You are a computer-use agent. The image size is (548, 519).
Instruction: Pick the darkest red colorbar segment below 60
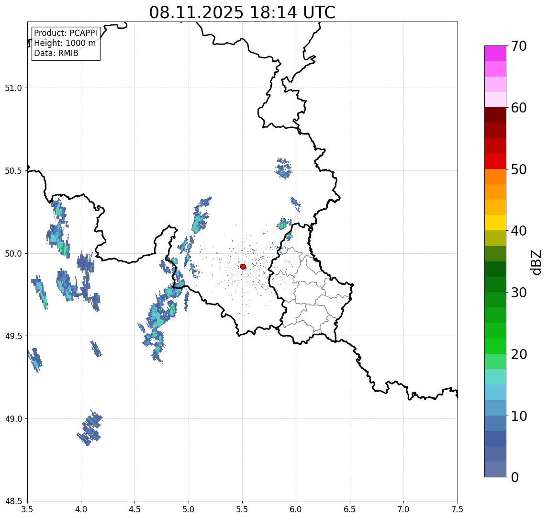click(495, 115)
